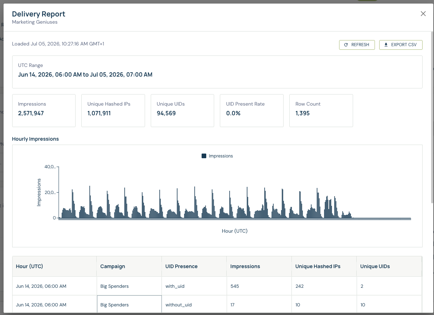
Task: Click the Refresh button
Action: (357, 45)
